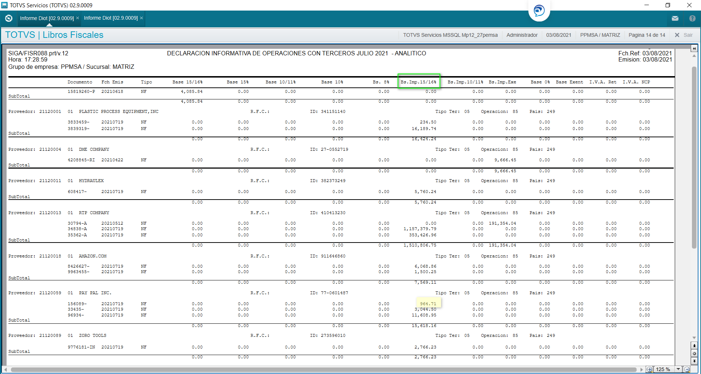The image size is (701, 374).
Task: Click provider name AMAZON.COM
Action: coord(93,256)
